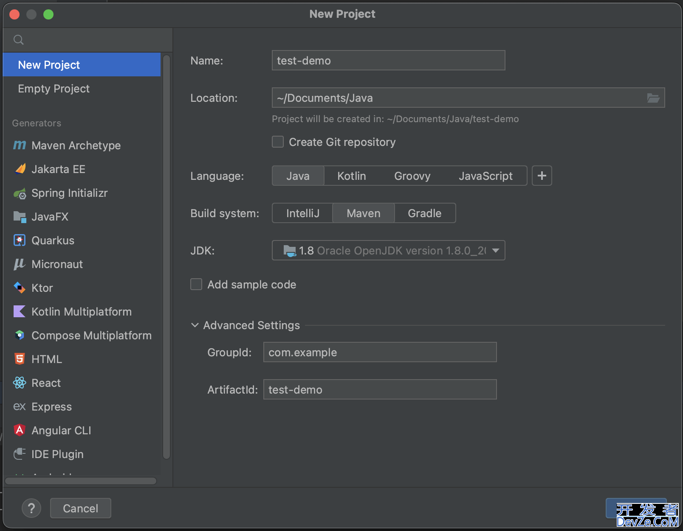Enable Add sample code checkbox
683x531 pixels.
pyautogui.click(x=196, y=284)
